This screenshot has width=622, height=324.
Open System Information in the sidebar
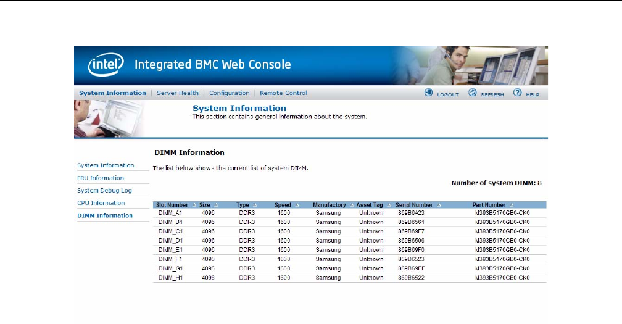coord(106,165)
